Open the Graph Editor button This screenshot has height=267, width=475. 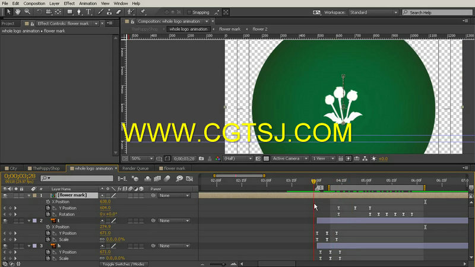point(189,179)
